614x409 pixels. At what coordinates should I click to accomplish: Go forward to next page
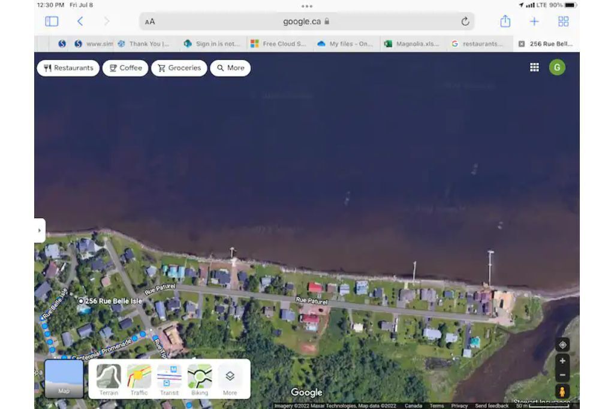click(107, 21)
